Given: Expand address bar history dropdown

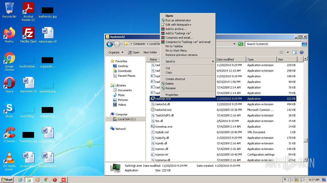Looking at the screenshot, I should [x=234, y=44].
